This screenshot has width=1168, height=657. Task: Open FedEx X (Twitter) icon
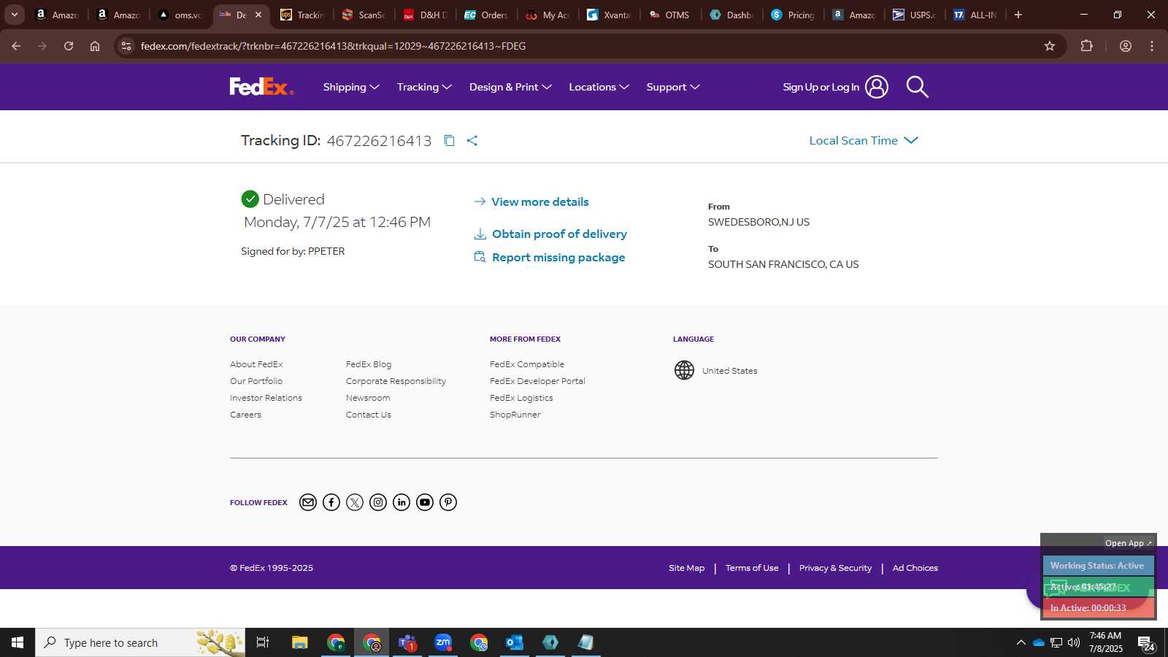tap(355, 502)
